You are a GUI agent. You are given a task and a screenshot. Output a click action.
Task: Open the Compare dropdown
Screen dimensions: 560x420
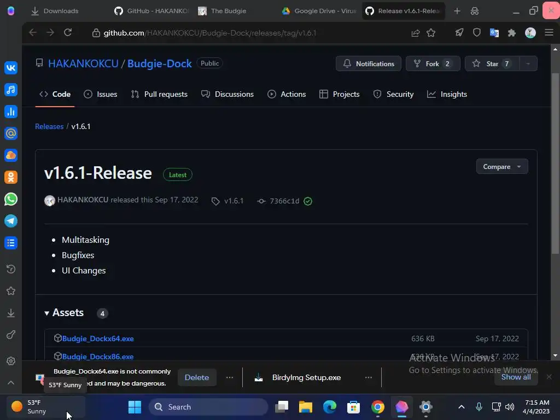click(x=502, y=166)
